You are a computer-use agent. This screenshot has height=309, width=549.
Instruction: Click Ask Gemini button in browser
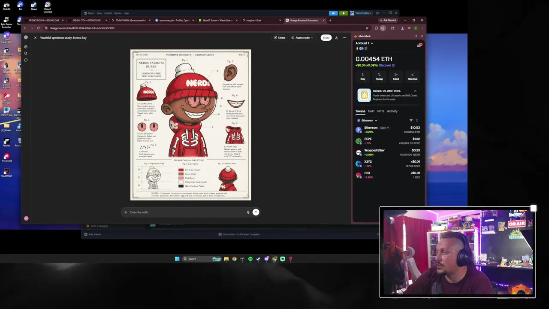click(x=388, y=20)
